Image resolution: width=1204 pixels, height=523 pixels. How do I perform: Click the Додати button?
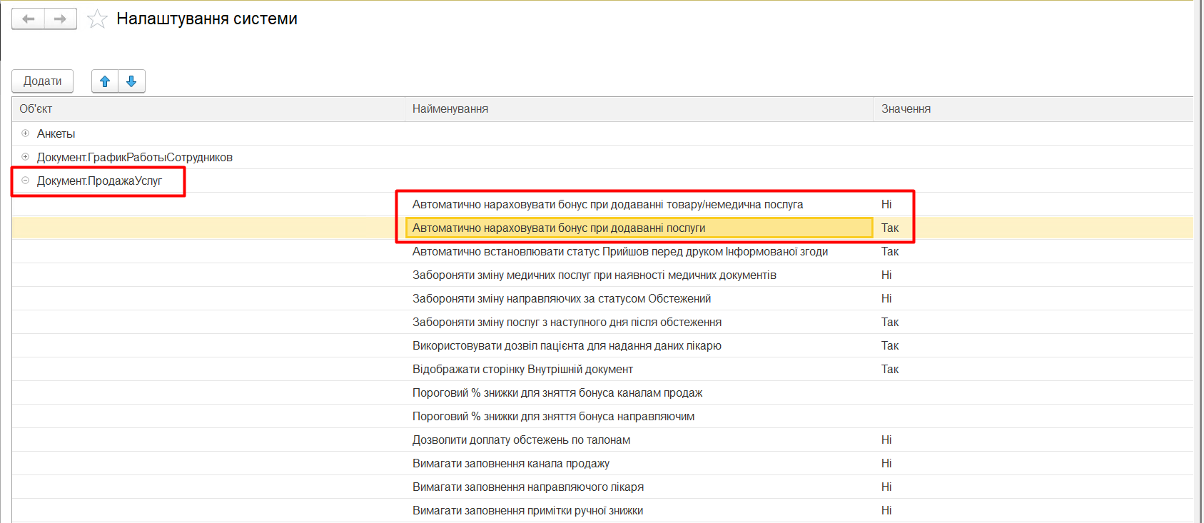coord(42,81)
